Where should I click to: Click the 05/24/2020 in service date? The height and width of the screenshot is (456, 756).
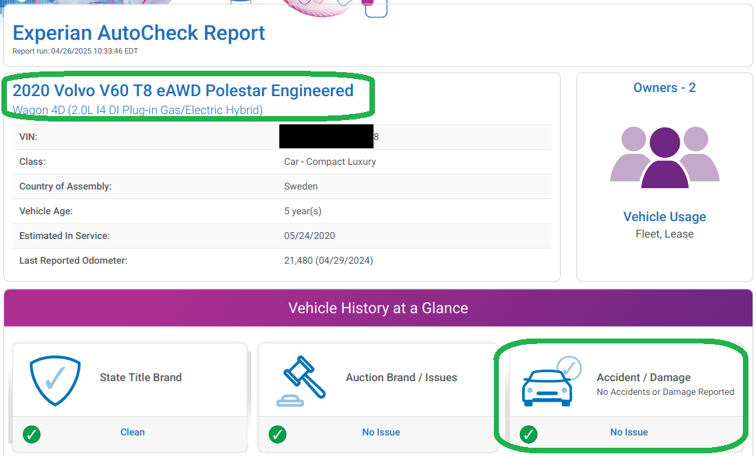[310, 236]
